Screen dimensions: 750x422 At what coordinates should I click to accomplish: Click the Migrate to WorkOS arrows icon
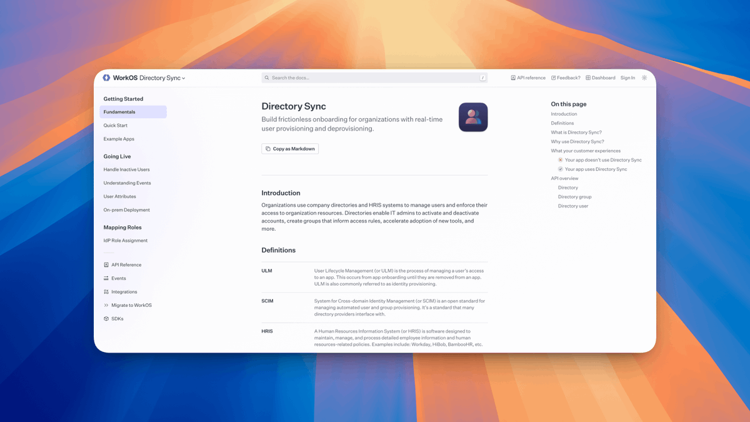coord(106,305)
